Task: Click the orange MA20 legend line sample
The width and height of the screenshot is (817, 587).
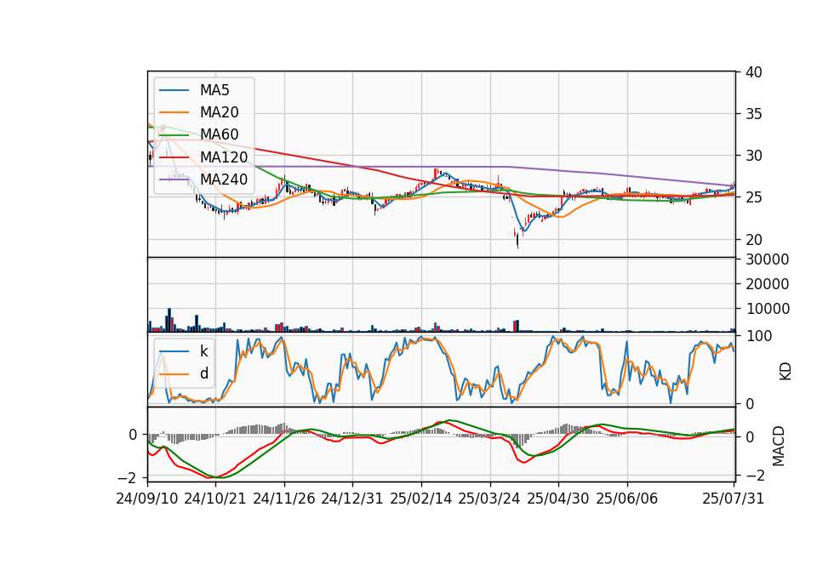Action: [x=174, y=112]
